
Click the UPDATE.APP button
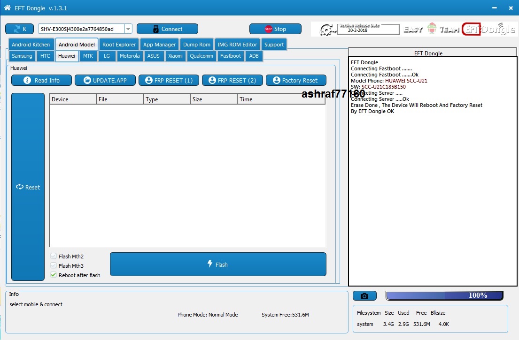[x=105, y=80]
